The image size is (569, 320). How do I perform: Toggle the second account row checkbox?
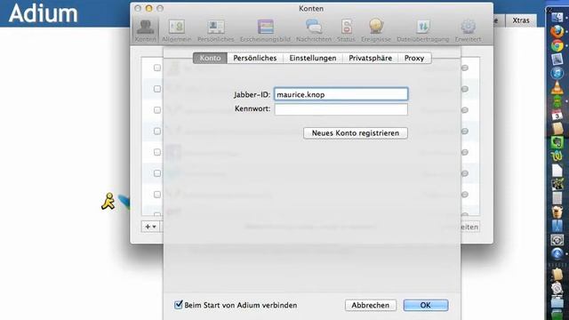coord(157,89)
